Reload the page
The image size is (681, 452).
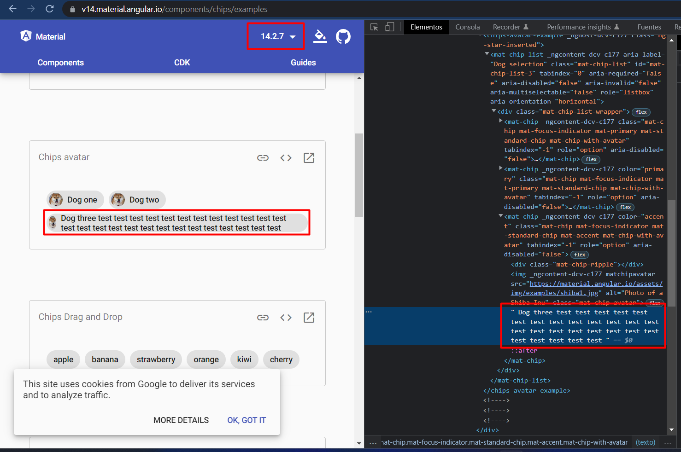(x=50, y=9)
